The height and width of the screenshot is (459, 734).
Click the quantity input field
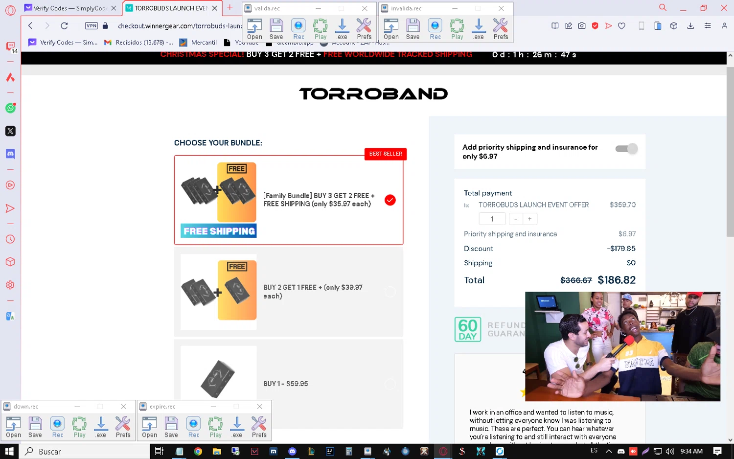(492, 219)
